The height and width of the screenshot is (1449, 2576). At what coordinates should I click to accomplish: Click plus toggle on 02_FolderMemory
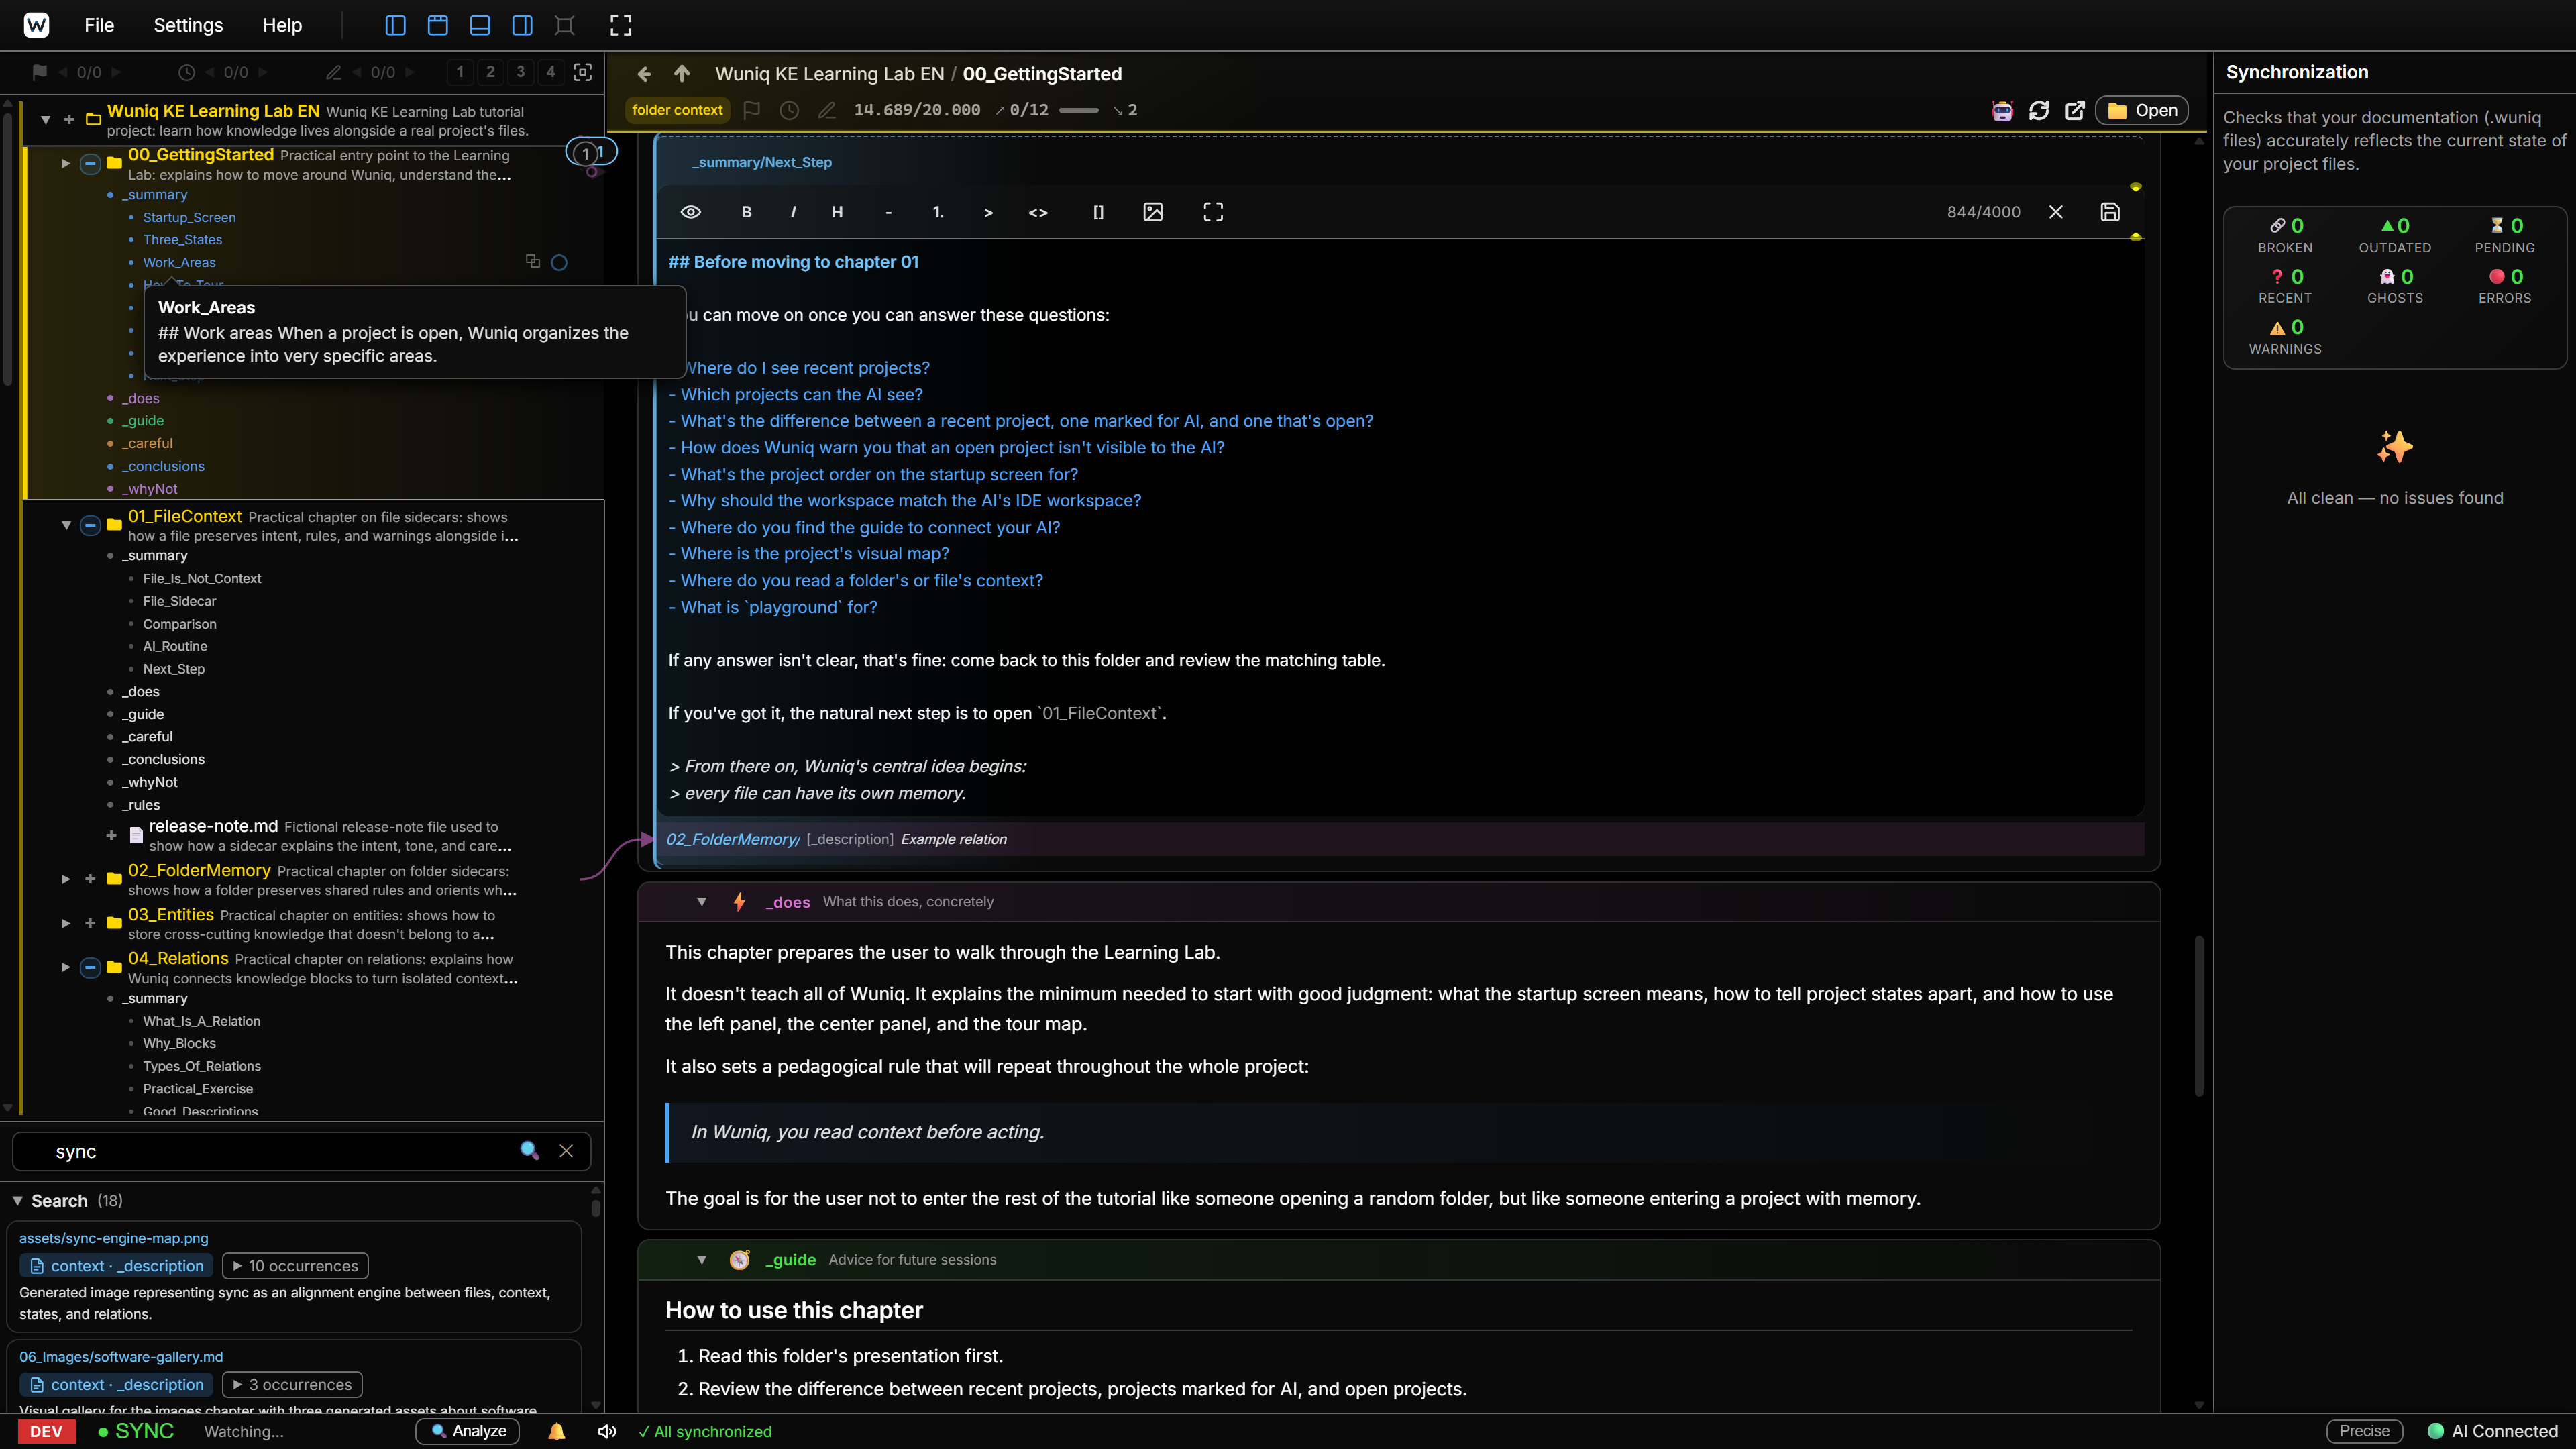(x=90, y=879)
